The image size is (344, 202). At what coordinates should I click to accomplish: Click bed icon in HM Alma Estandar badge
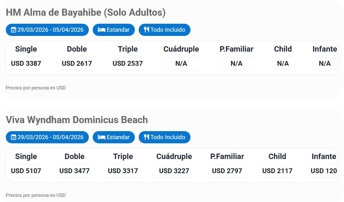[101, 30]
